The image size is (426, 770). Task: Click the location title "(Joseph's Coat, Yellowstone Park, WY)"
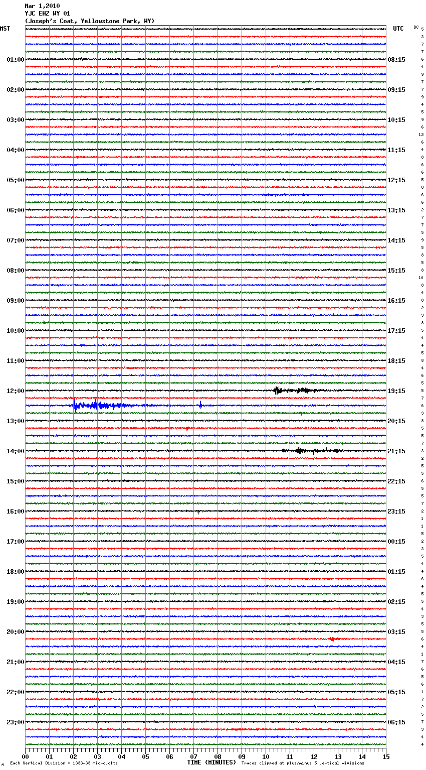(90, 21)
